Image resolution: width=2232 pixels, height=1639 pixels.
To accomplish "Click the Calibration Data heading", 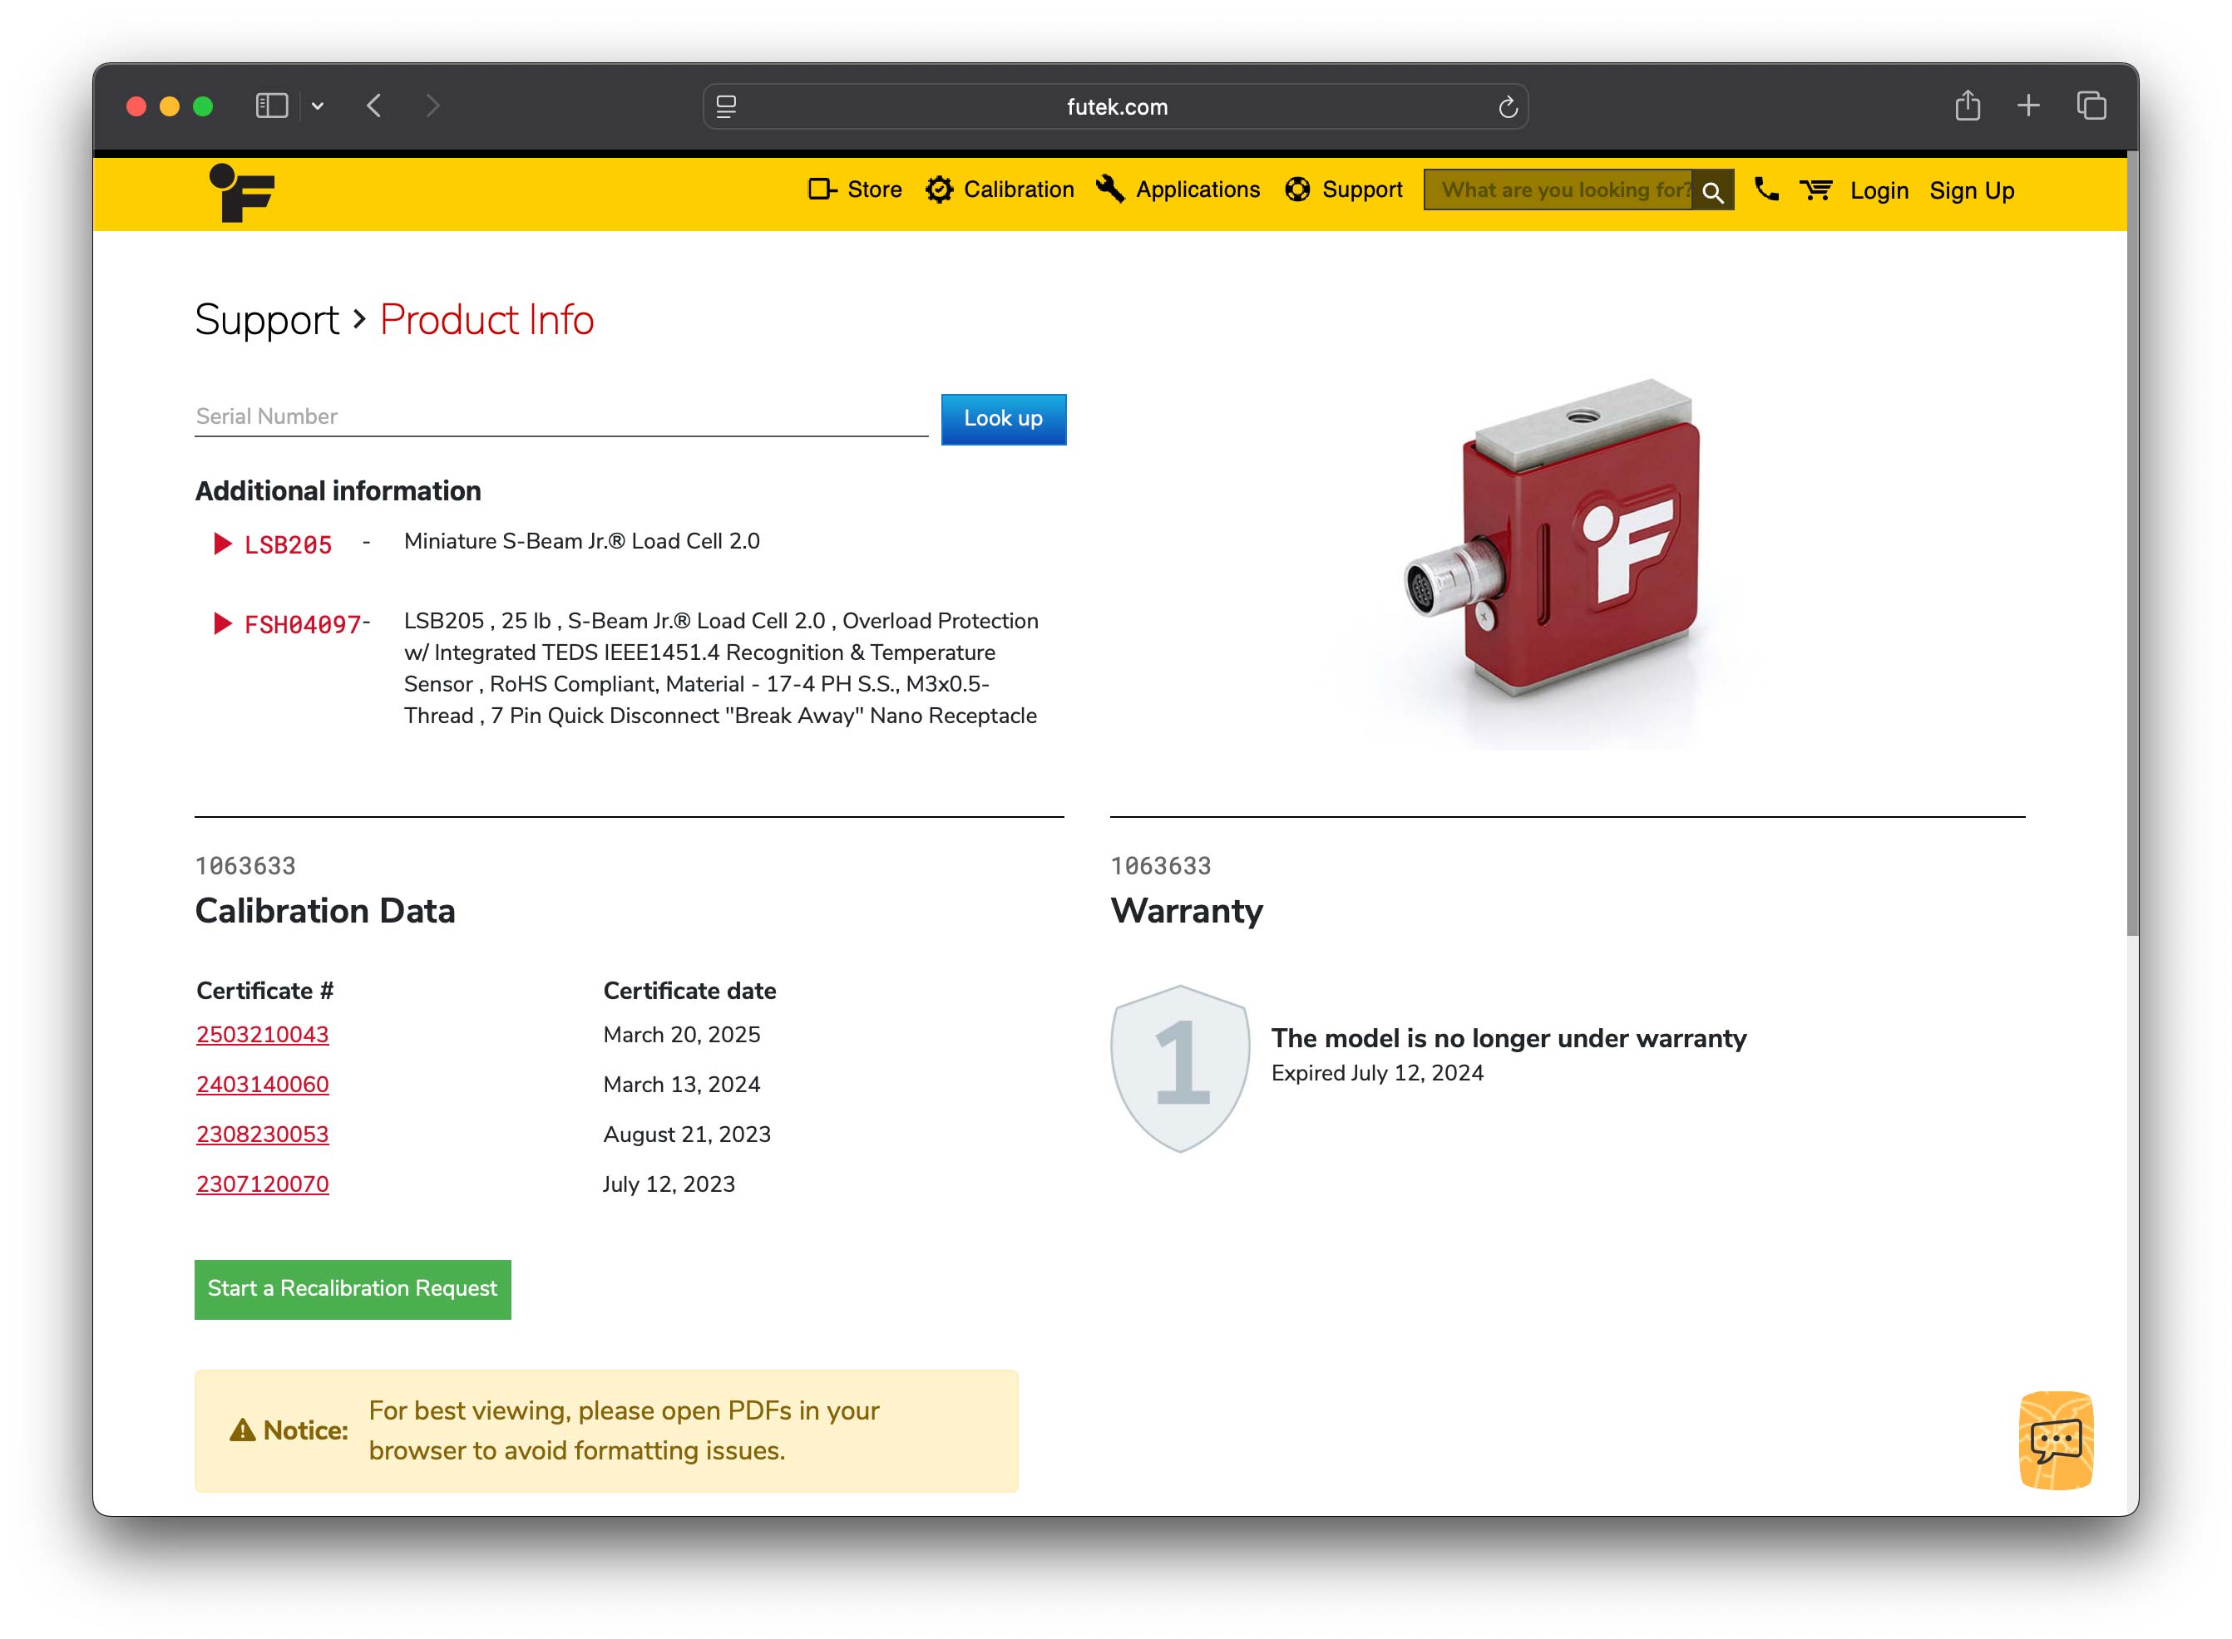I will coord(324,910).
